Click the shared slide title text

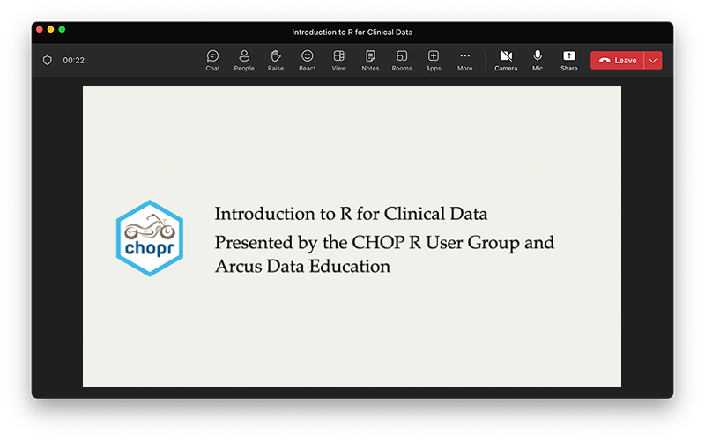tap(351, 214)
